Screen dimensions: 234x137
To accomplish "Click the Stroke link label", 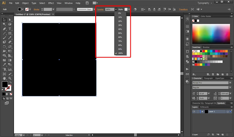I will pyautogui.click(x=36, y=10).
